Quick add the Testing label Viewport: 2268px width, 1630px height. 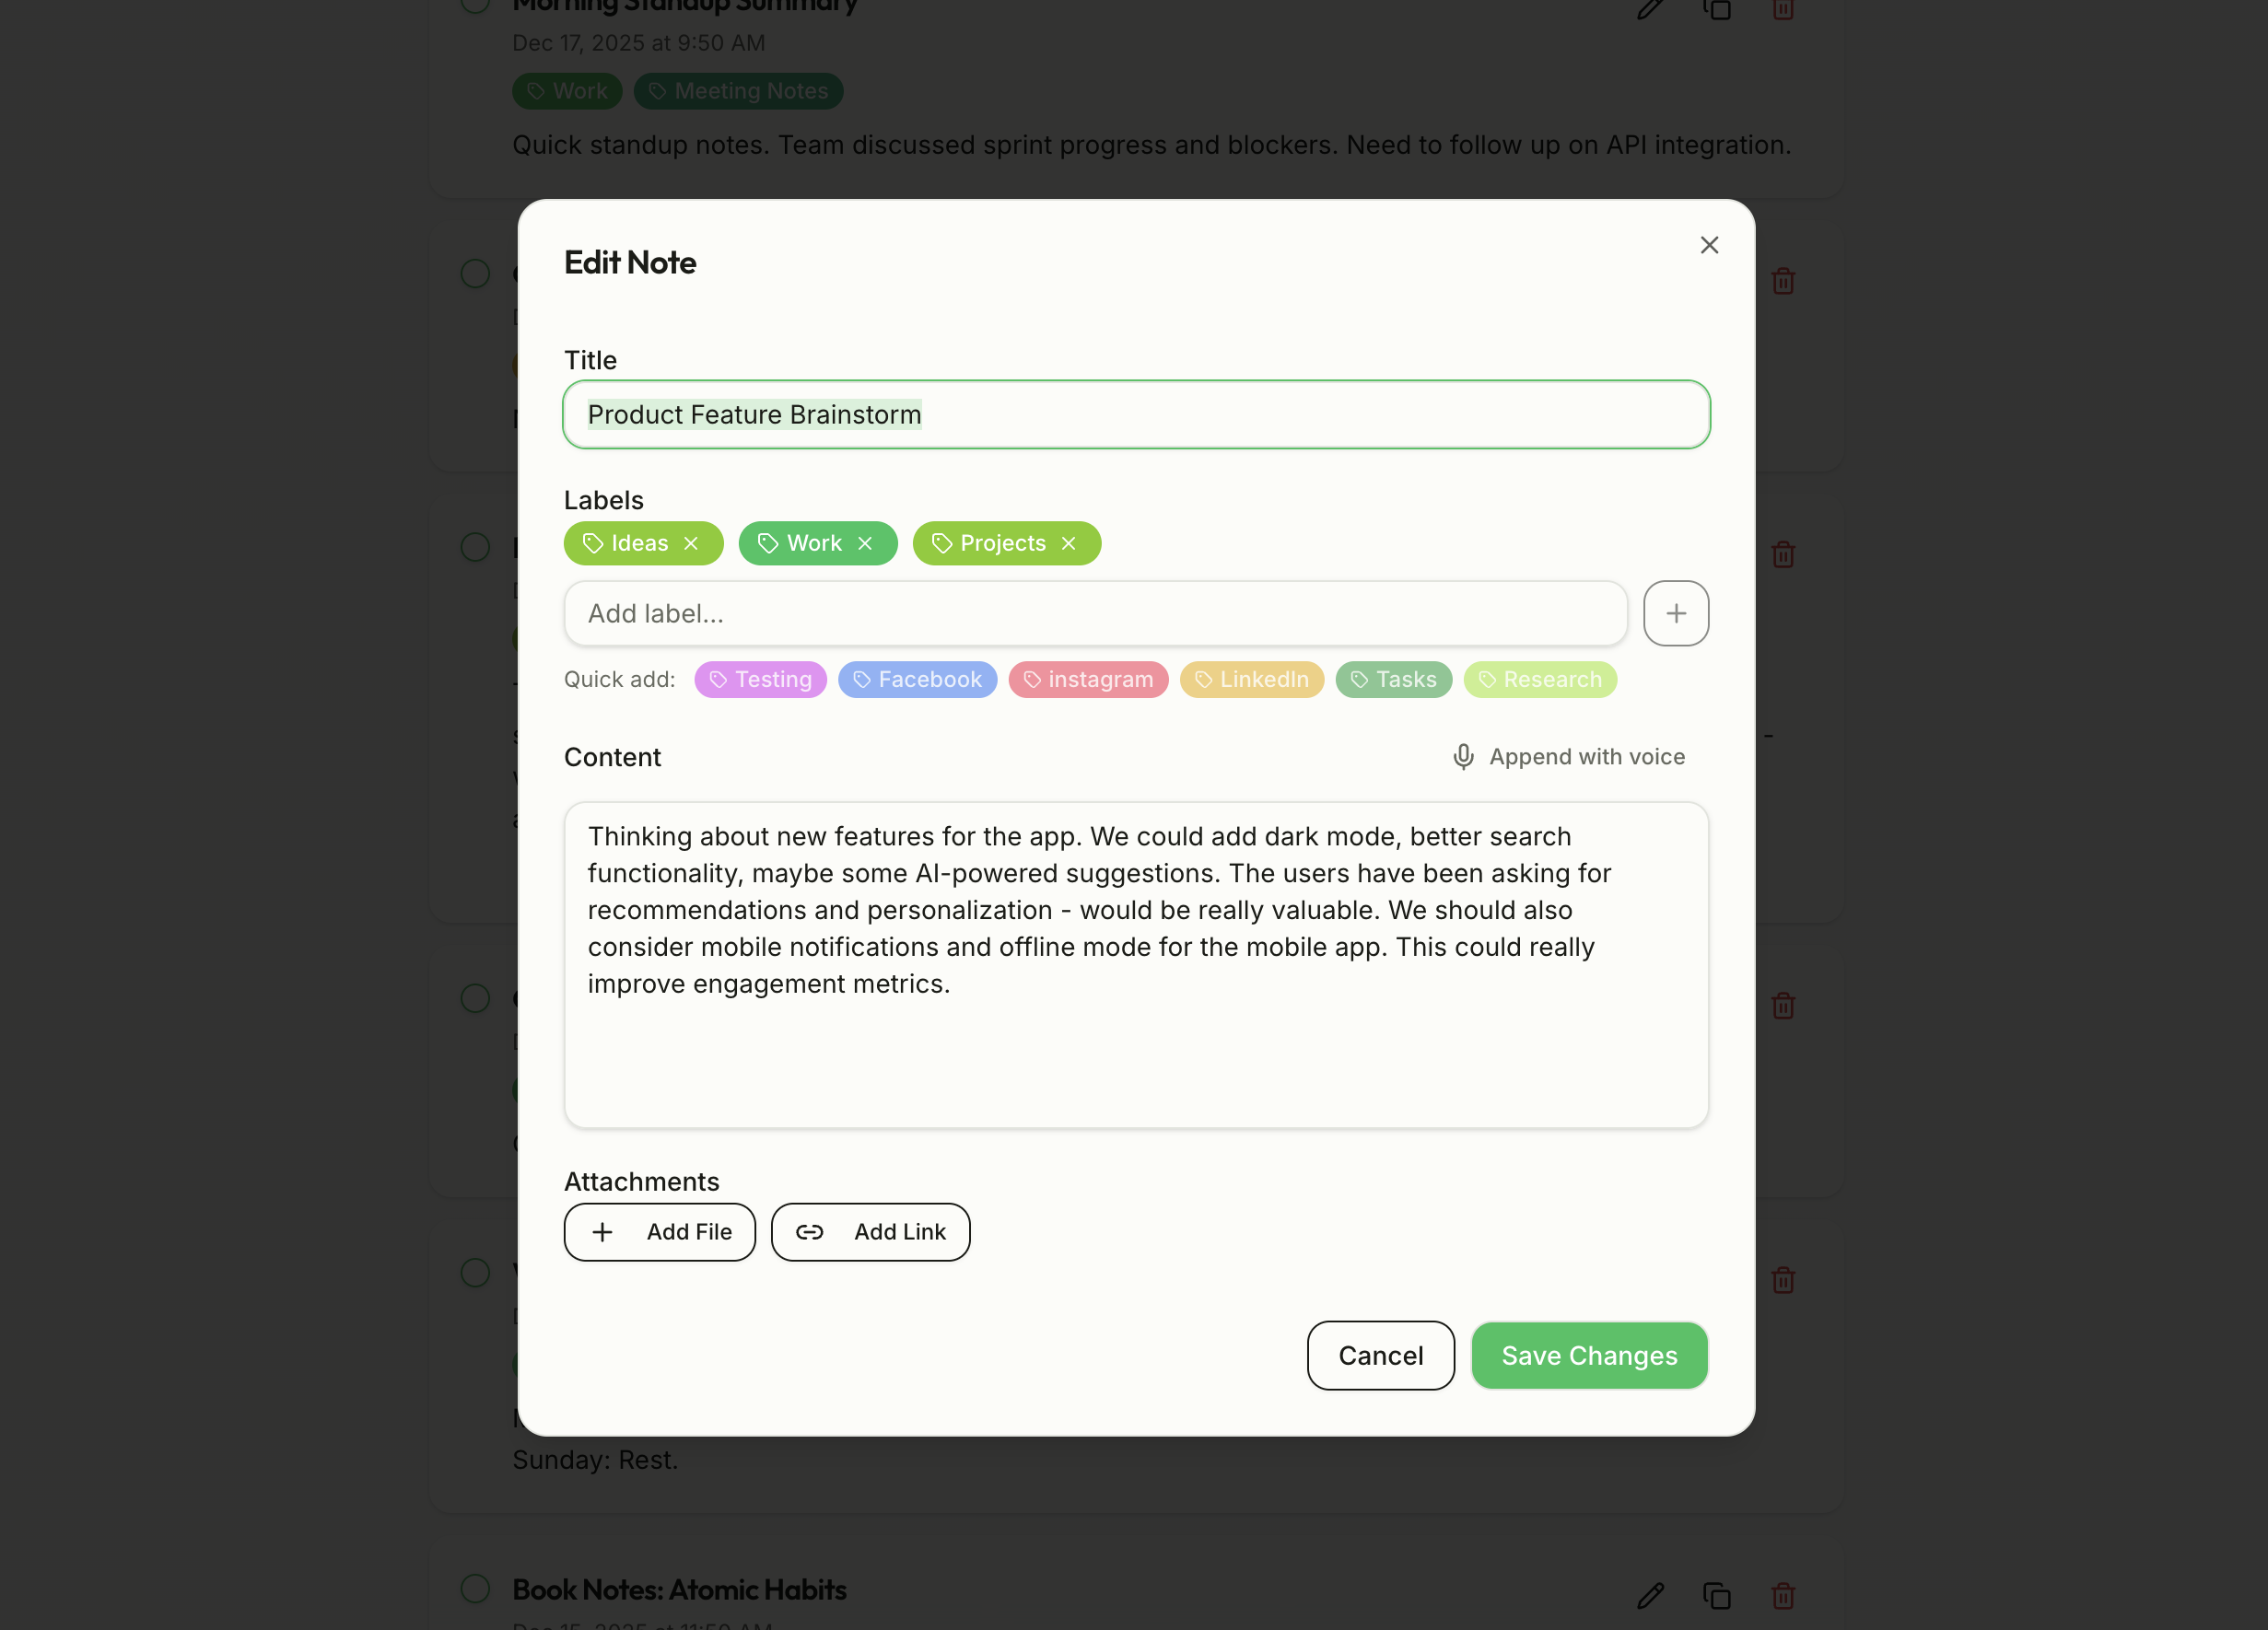tap(760, 680)
